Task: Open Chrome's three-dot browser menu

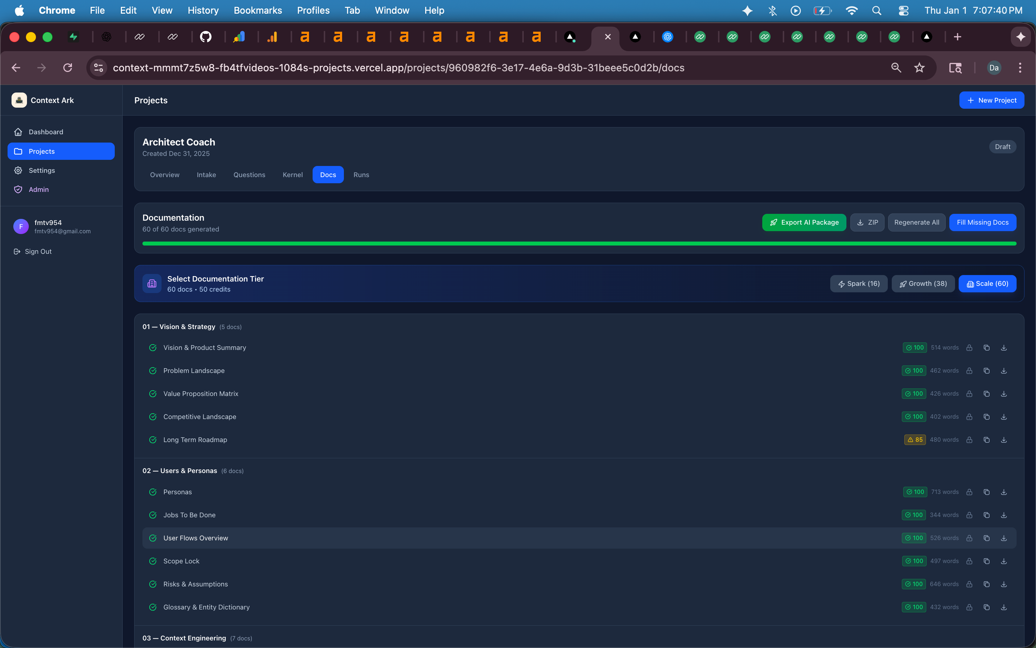Action: click(1020, 67)
